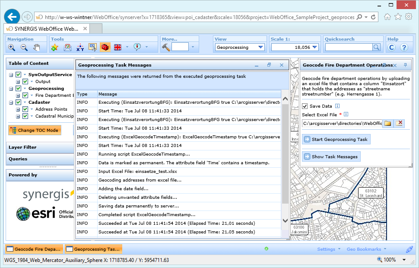Activate the Pan hand tool
Screen dimensions: 419x268
pyautogui.click(x=37, y=47)
